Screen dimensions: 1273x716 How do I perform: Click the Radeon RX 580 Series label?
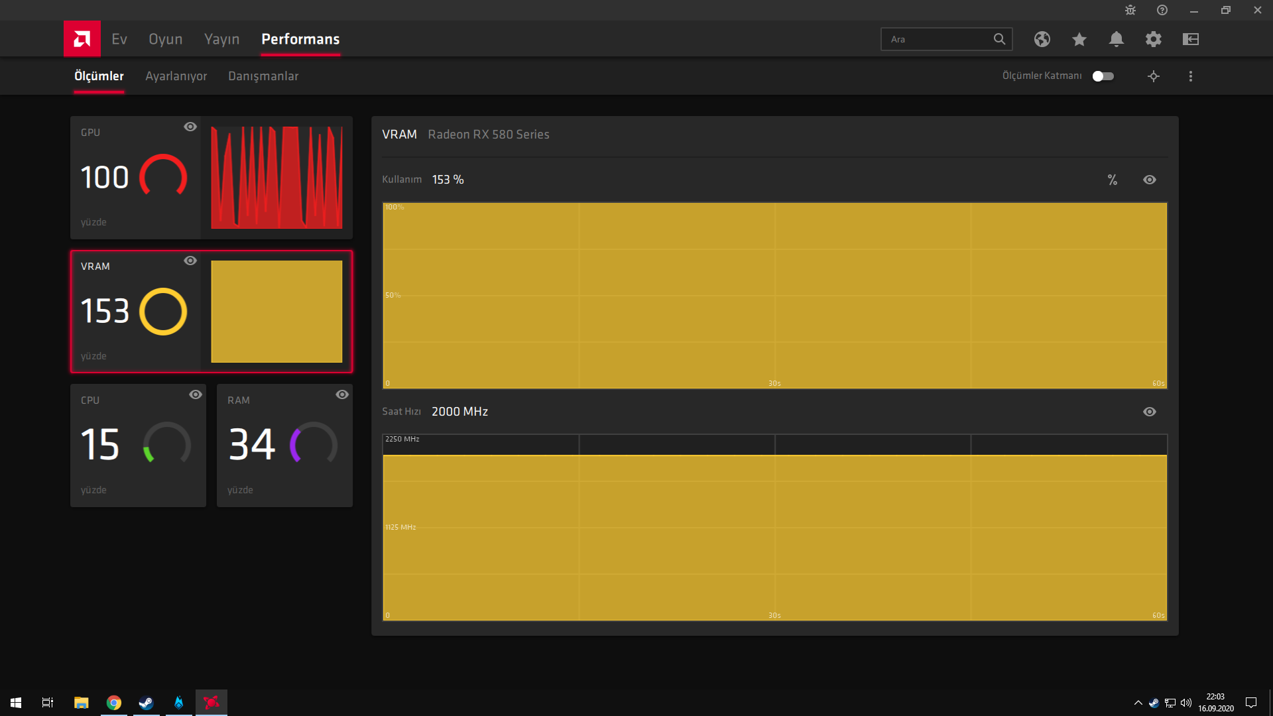coord(489,135)
